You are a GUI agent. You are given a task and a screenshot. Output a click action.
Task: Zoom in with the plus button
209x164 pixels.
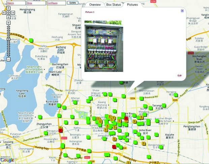click(x=8, y=23)
